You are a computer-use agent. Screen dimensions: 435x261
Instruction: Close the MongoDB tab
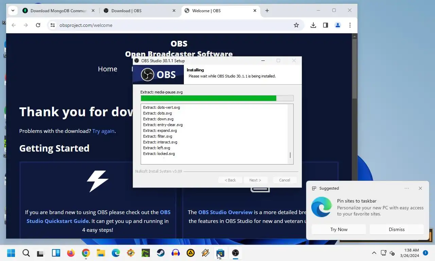pyautogui.click(x=93, y=11)
